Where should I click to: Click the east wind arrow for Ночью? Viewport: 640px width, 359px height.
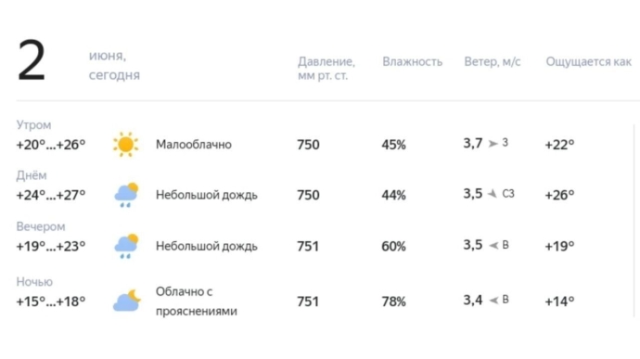coord(493,301)
